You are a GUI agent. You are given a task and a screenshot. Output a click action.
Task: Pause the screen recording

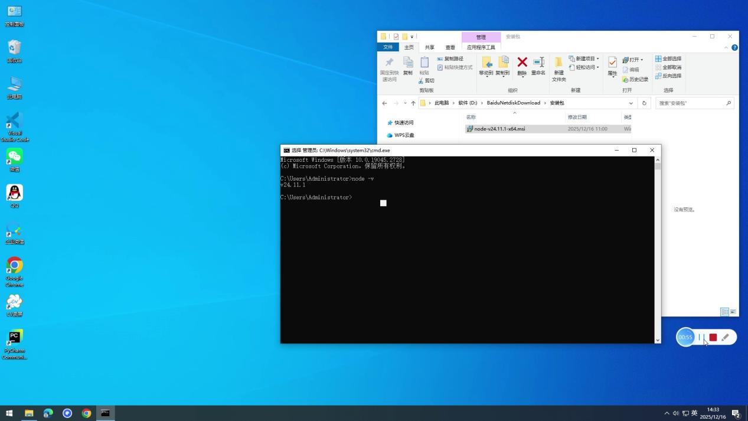click(703, 337)
